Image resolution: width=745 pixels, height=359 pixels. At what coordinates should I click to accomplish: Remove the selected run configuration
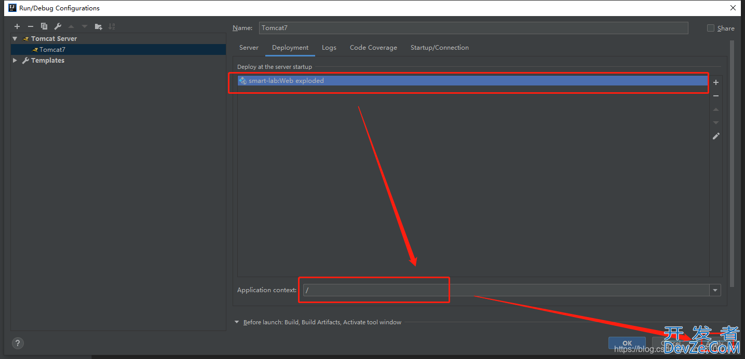(31, 26)
